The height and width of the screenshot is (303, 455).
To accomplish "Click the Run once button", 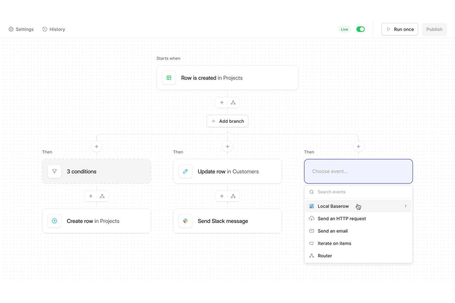I will pyautogui.click(x=400, y=29).
